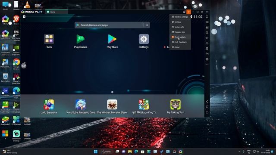The width and height of the screenshot is (276, 155).
Task: Open Microsoft Edge from the taskbar
Action: (x=136, y=152)
